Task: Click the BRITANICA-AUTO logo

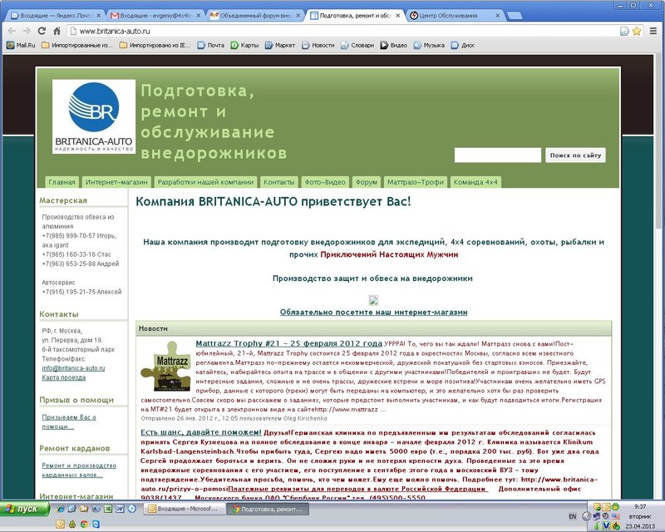Action: coord(94,116)
